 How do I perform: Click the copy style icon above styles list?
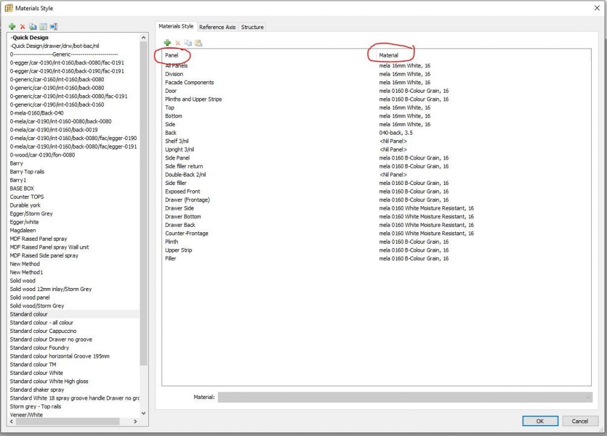click(x=33, y=27)
